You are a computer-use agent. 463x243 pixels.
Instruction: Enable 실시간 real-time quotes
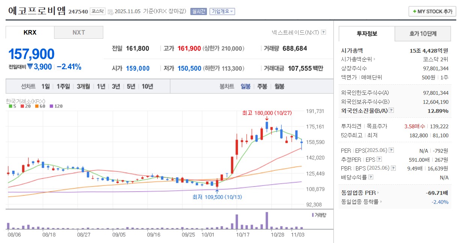198,11
